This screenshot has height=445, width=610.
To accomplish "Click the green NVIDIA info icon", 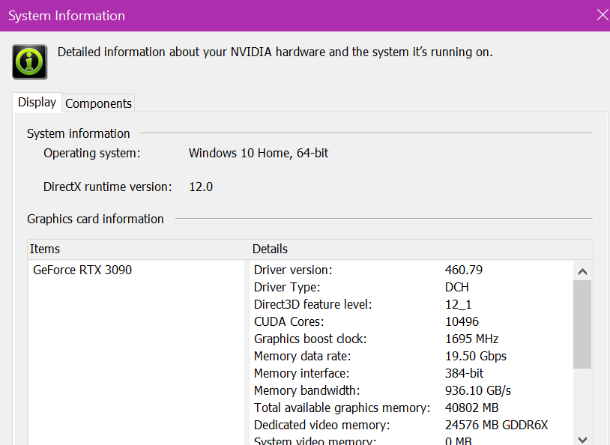I will coord(29,62).
